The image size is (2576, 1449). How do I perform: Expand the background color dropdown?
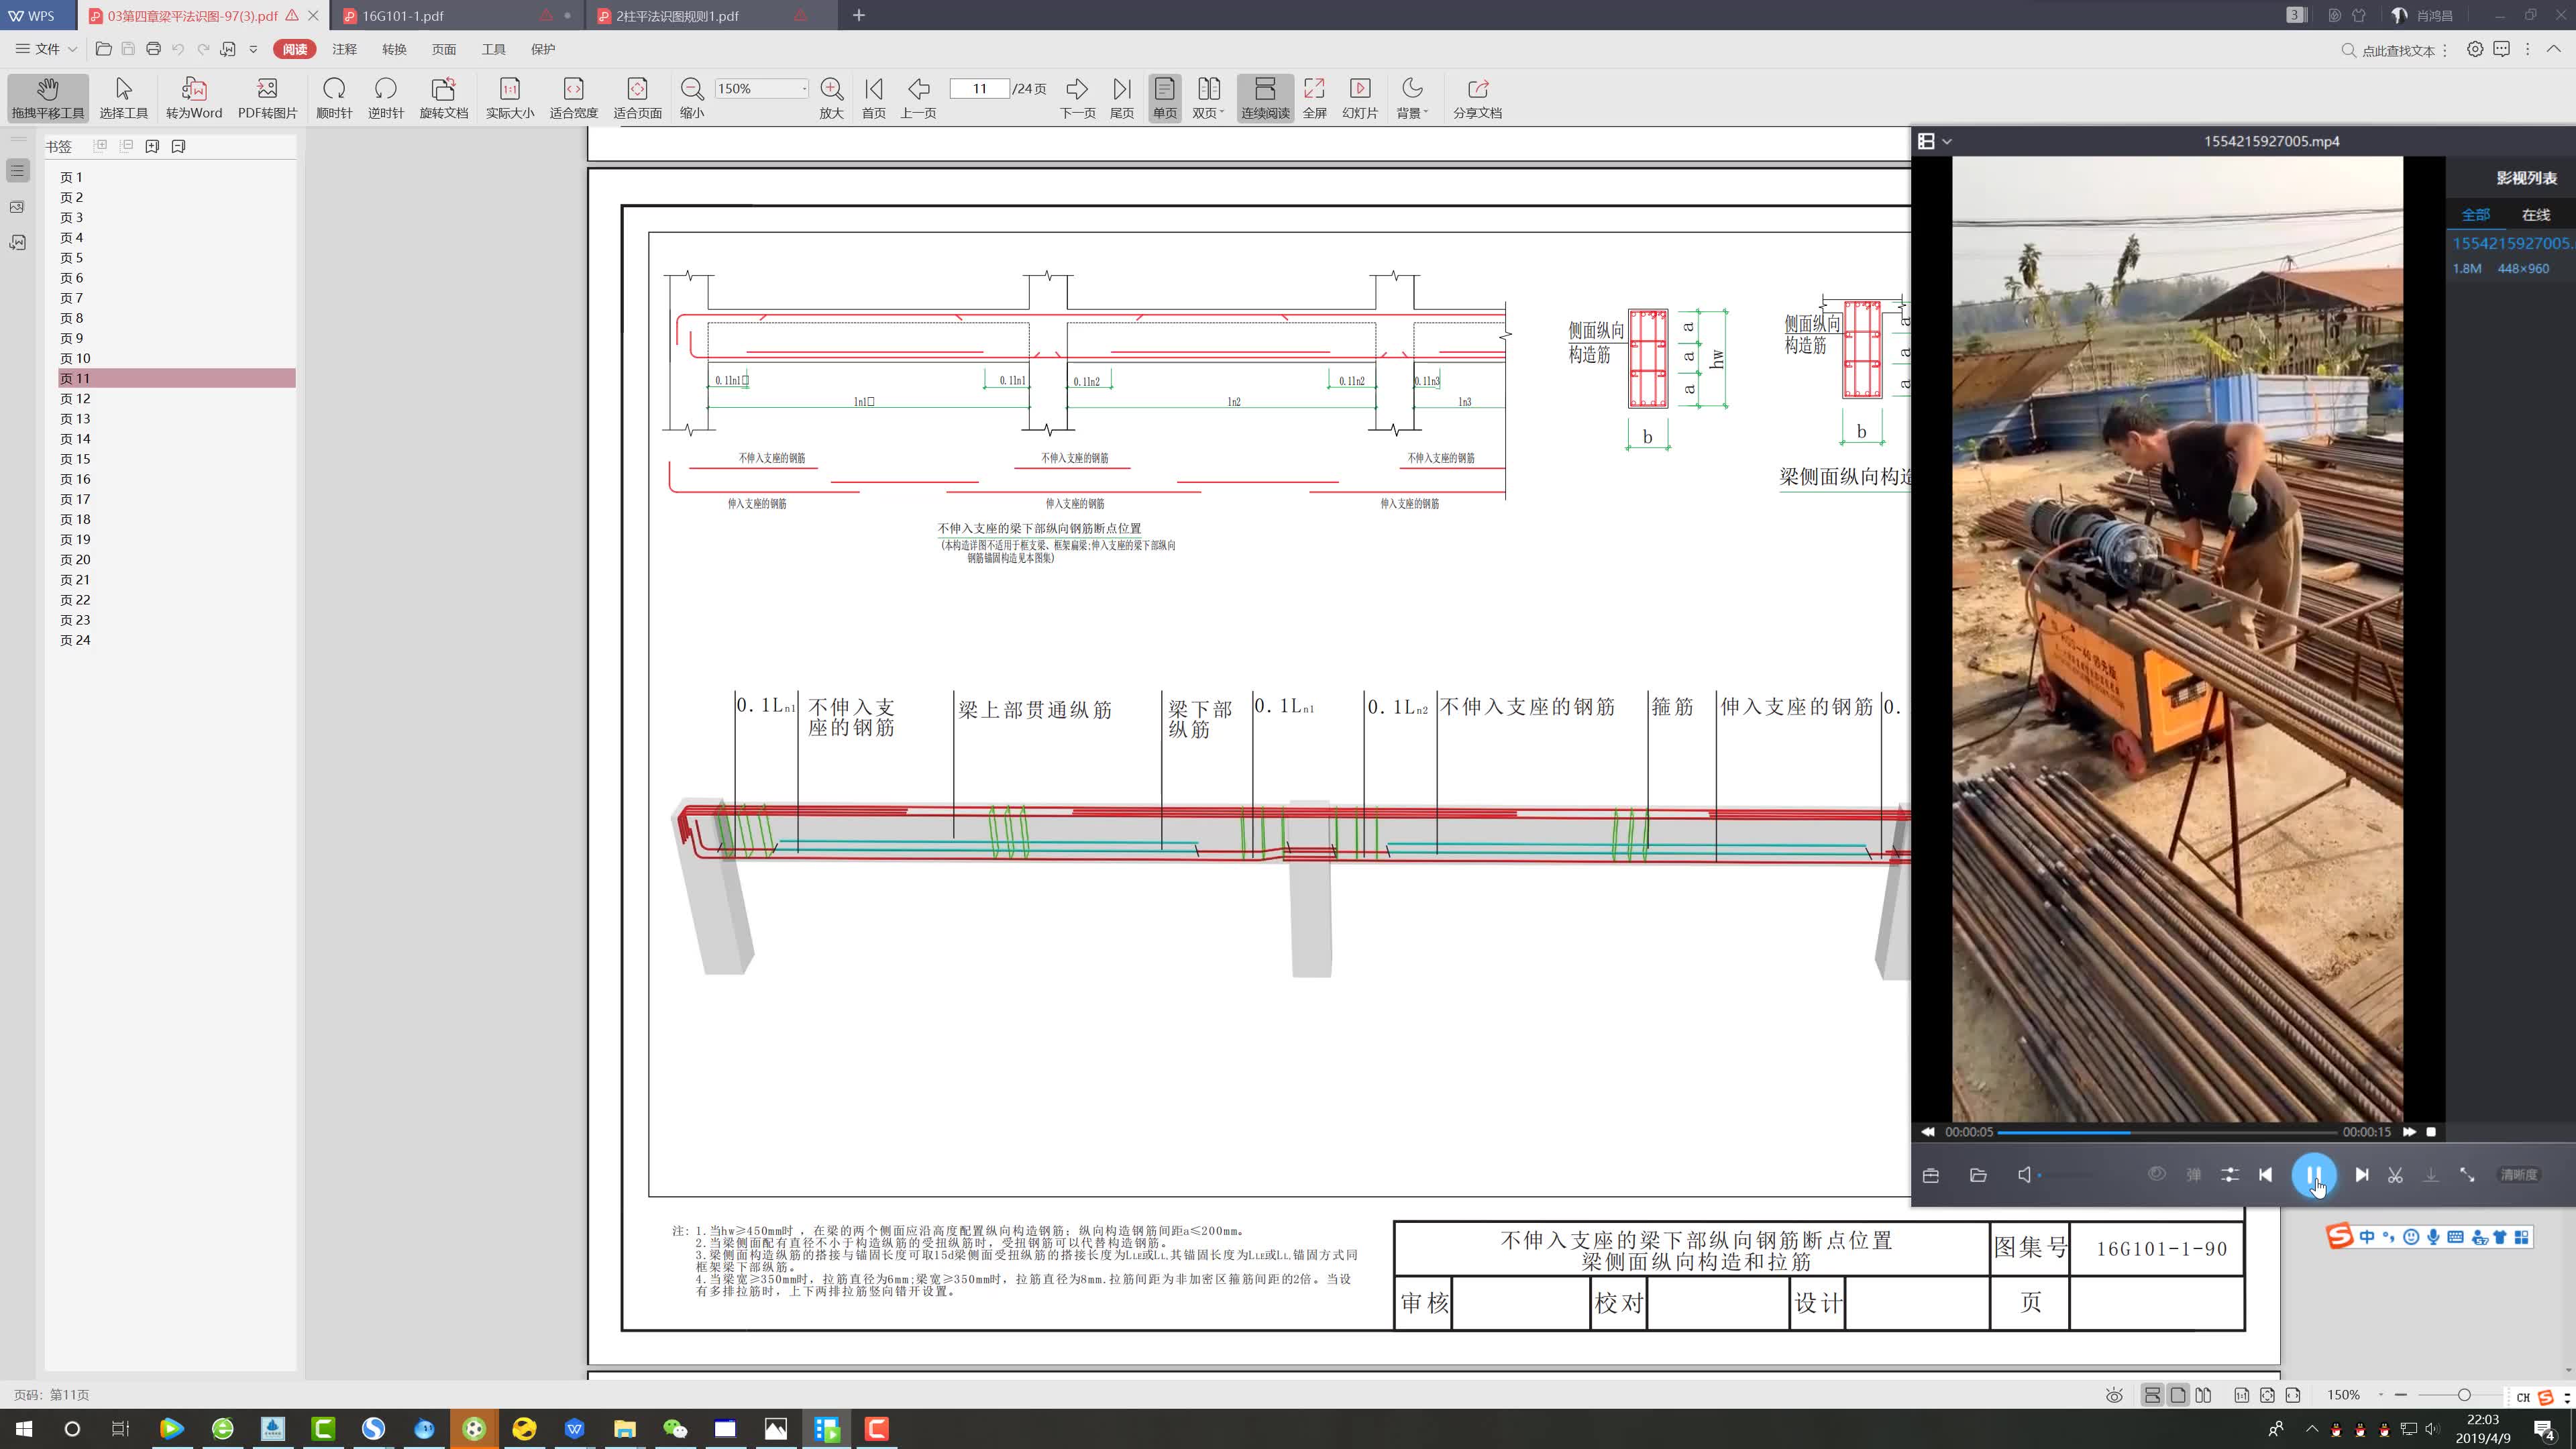[1412, 98]
